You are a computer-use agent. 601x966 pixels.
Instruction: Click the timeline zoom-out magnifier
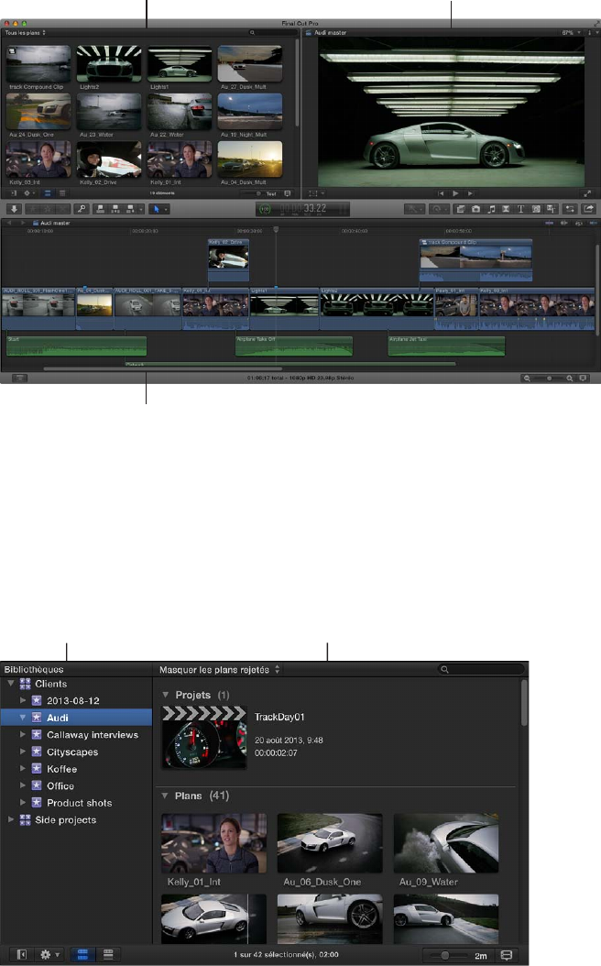coord(527,379)
